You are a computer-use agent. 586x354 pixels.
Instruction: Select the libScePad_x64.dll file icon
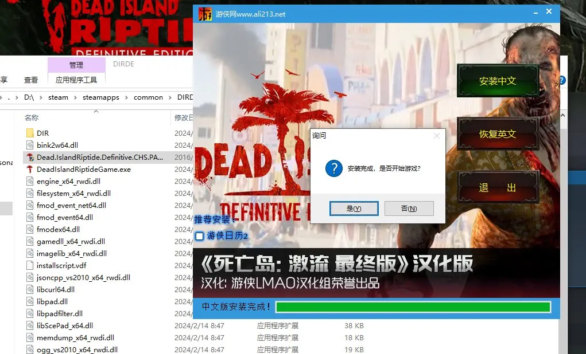click(x=30, y=326)
